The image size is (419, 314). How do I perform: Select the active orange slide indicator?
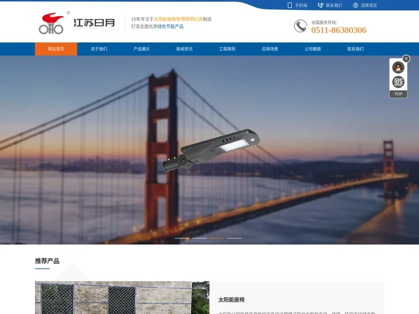tap(216, 238)
